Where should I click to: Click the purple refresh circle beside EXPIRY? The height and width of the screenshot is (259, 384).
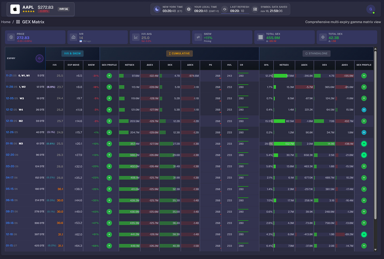point(39,58)
